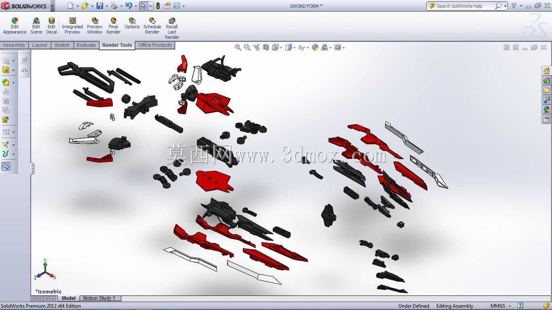This screenshot has height=310, width=552.
Task: Open View Palette task pane tab
Action: 546,100
